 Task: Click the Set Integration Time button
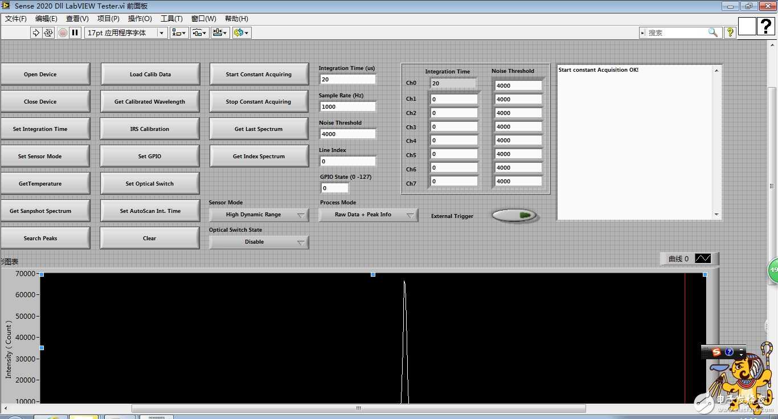point(44,129)
